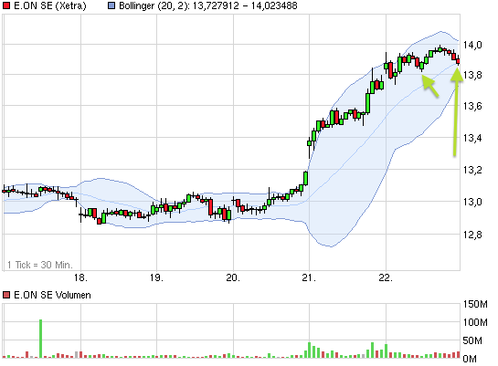Click the tallest green volume bar

pos(40,339)
